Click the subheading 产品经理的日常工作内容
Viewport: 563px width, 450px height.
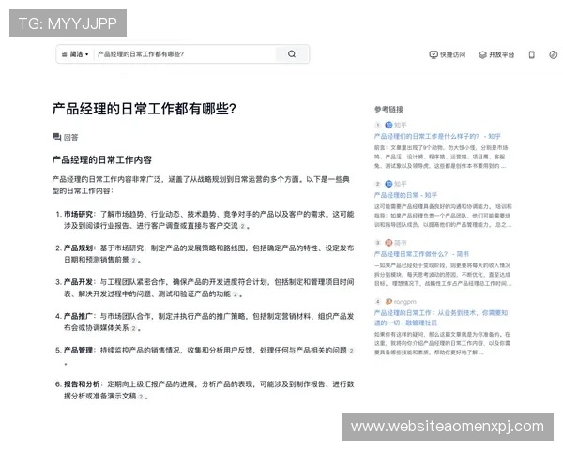(x=102, y=160)
